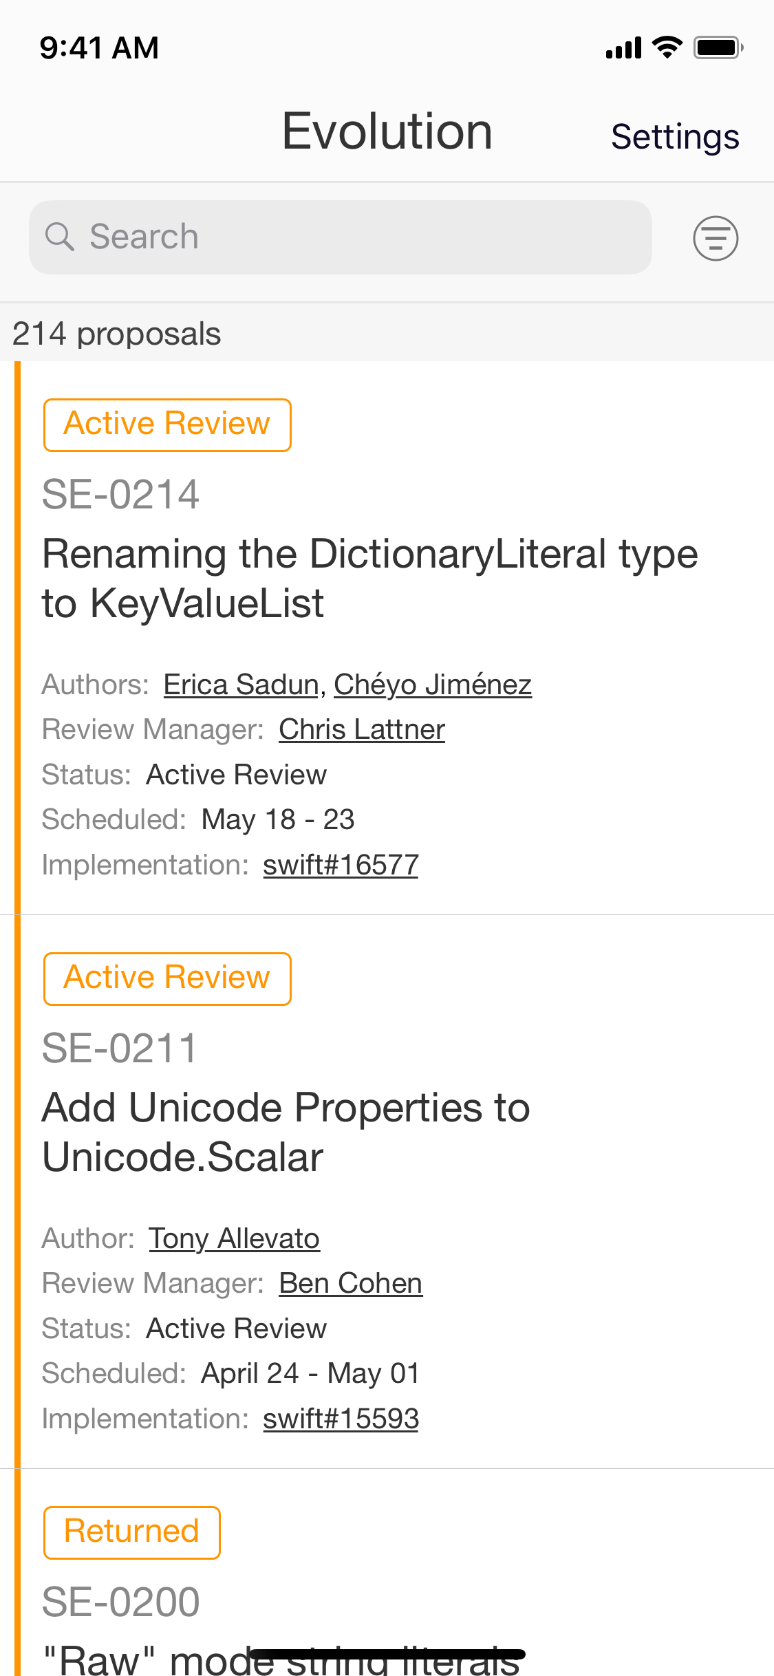Image resolution: width=774 pixels, height=1676 pixels.
Task: Tap the Returned badge on SE-0200
Action: tap(131, 1533)
